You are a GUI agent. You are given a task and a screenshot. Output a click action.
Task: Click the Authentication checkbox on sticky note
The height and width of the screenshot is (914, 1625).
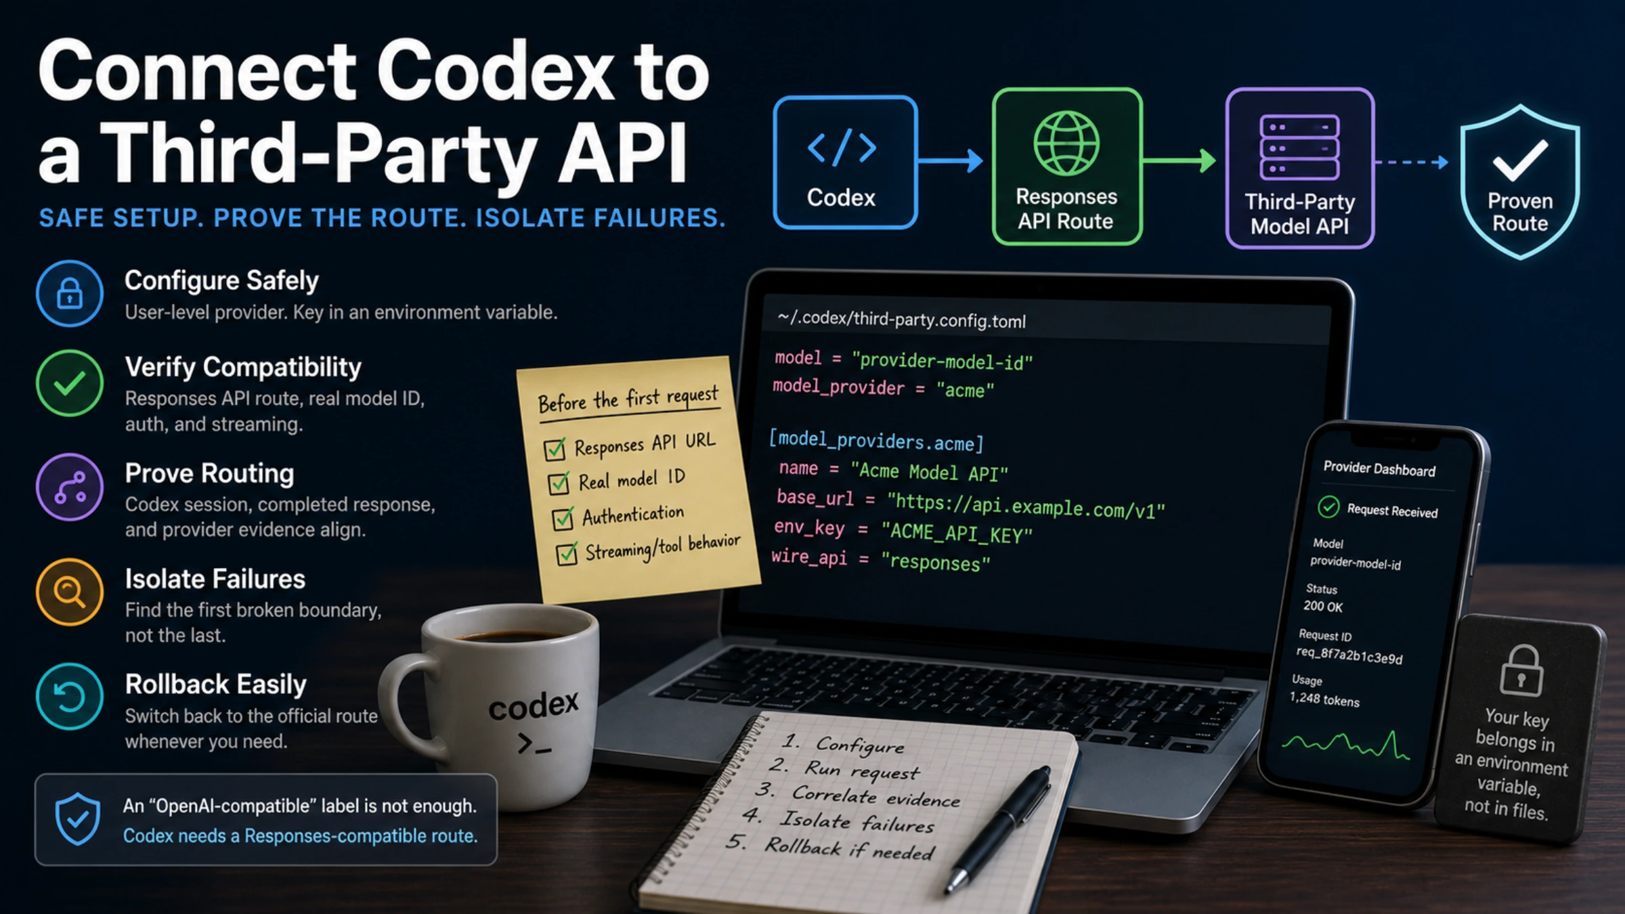click(x=563, y=519)
